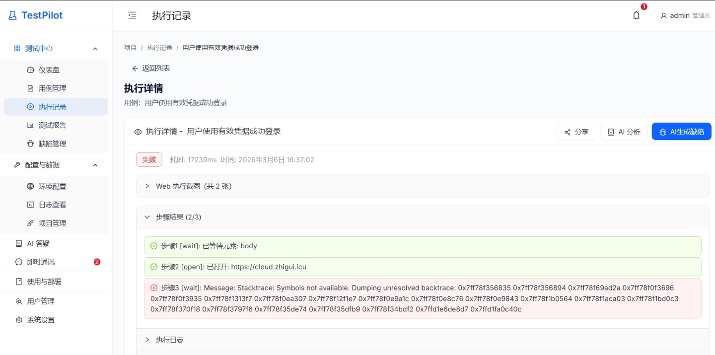Click the AI 答疑 robot icon
This screenshot has height=355, width=715.
pyautogui.click(x=19, y=243)
